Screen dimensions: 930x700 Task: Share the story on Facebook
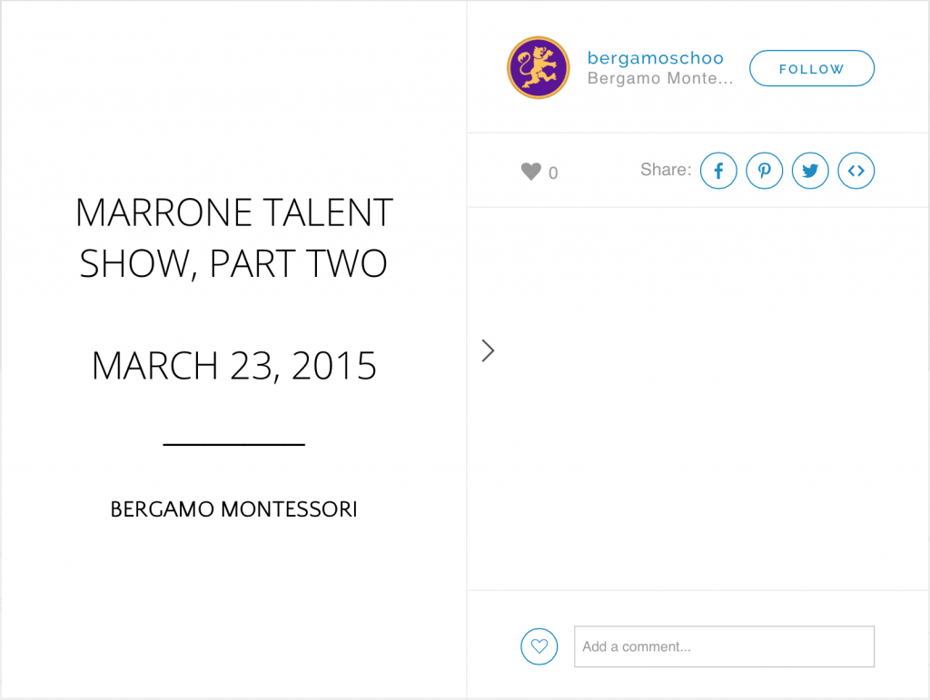[718, 171]
